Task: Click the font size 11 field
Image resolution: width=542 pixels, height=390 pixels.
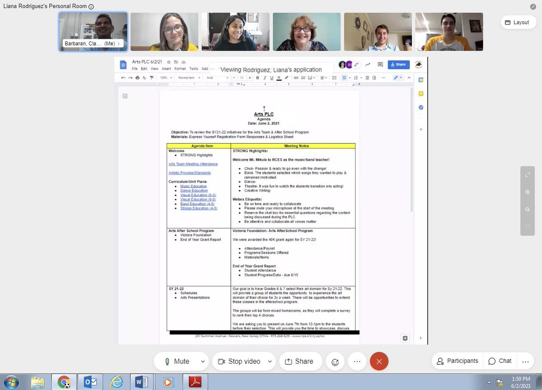Action: click(x=242, y=78)
